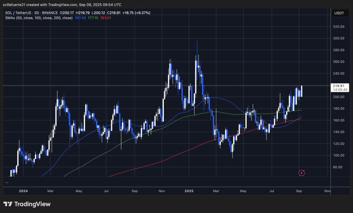Click the 80.00 price axis label
Viewport: 353px width, 213px height.
tap(339, 167)
